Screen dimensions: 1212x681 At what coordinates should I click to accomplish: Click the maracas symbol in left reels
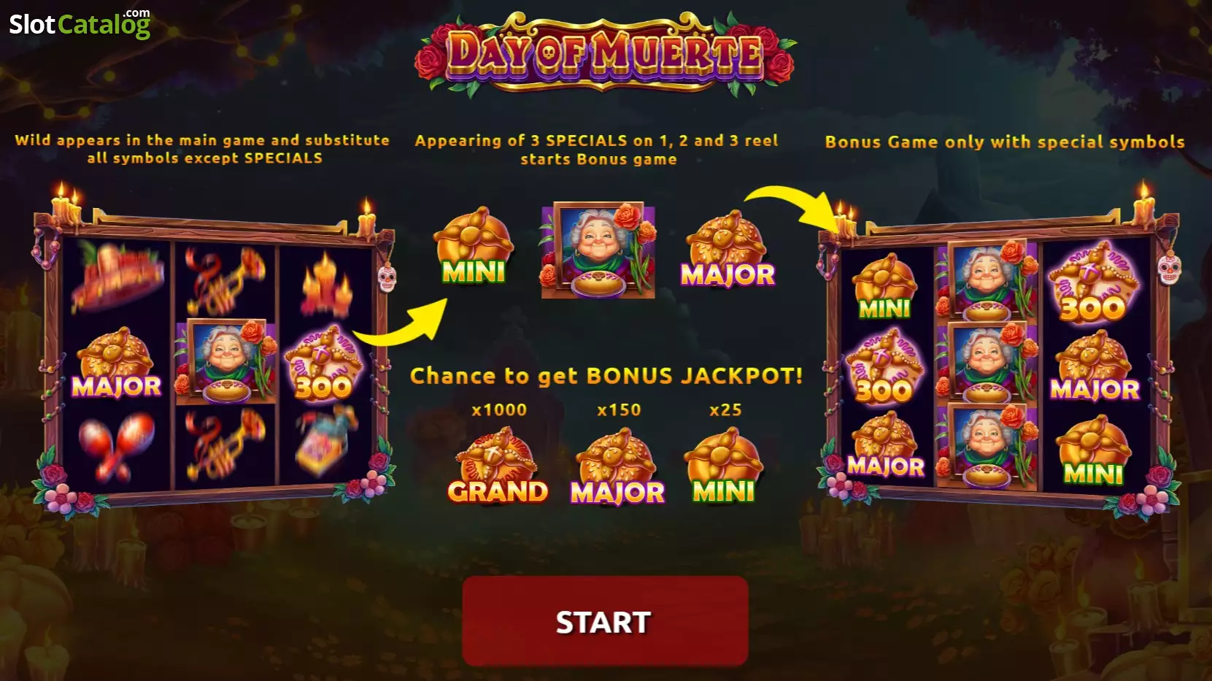click(x=116, y=445)
